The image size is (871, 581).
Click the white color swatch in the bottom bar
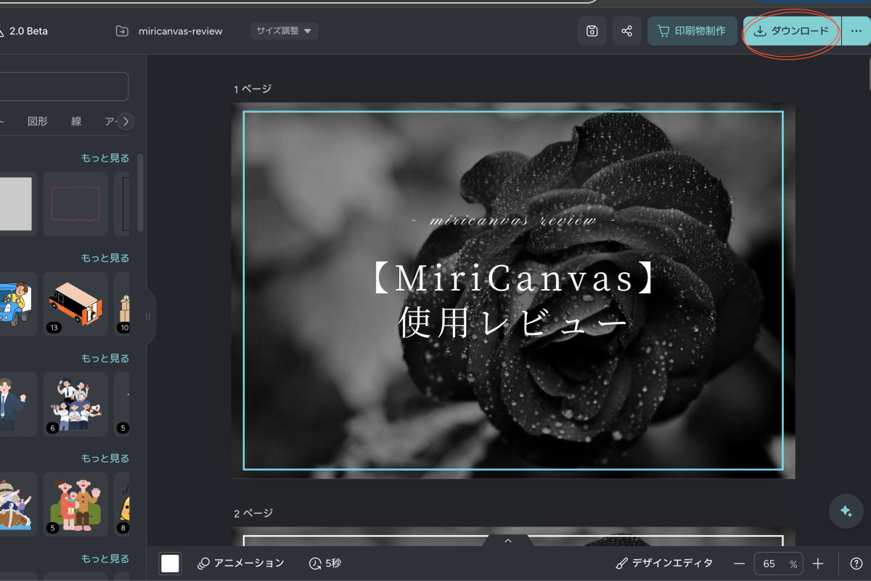coord(170,563)
